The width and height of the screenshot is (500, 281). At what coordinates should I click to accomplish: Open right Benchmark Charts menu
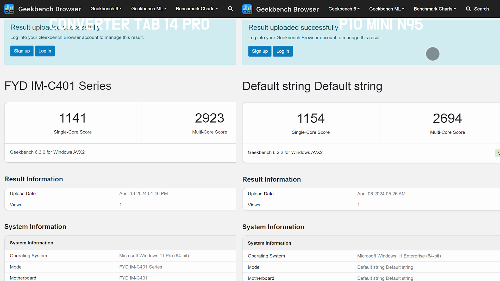pos(435,9)
